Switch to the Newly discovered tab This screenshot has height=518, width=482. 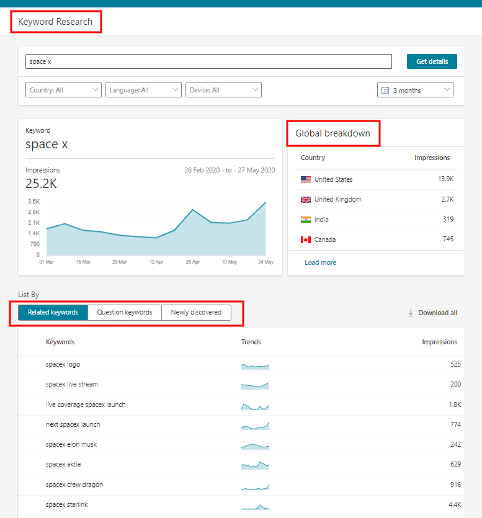(196, 312)
